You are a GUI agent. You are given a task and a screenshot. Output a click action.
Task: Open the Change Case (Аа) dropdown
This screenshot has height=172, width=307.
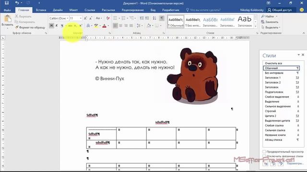tap(99, 18)
